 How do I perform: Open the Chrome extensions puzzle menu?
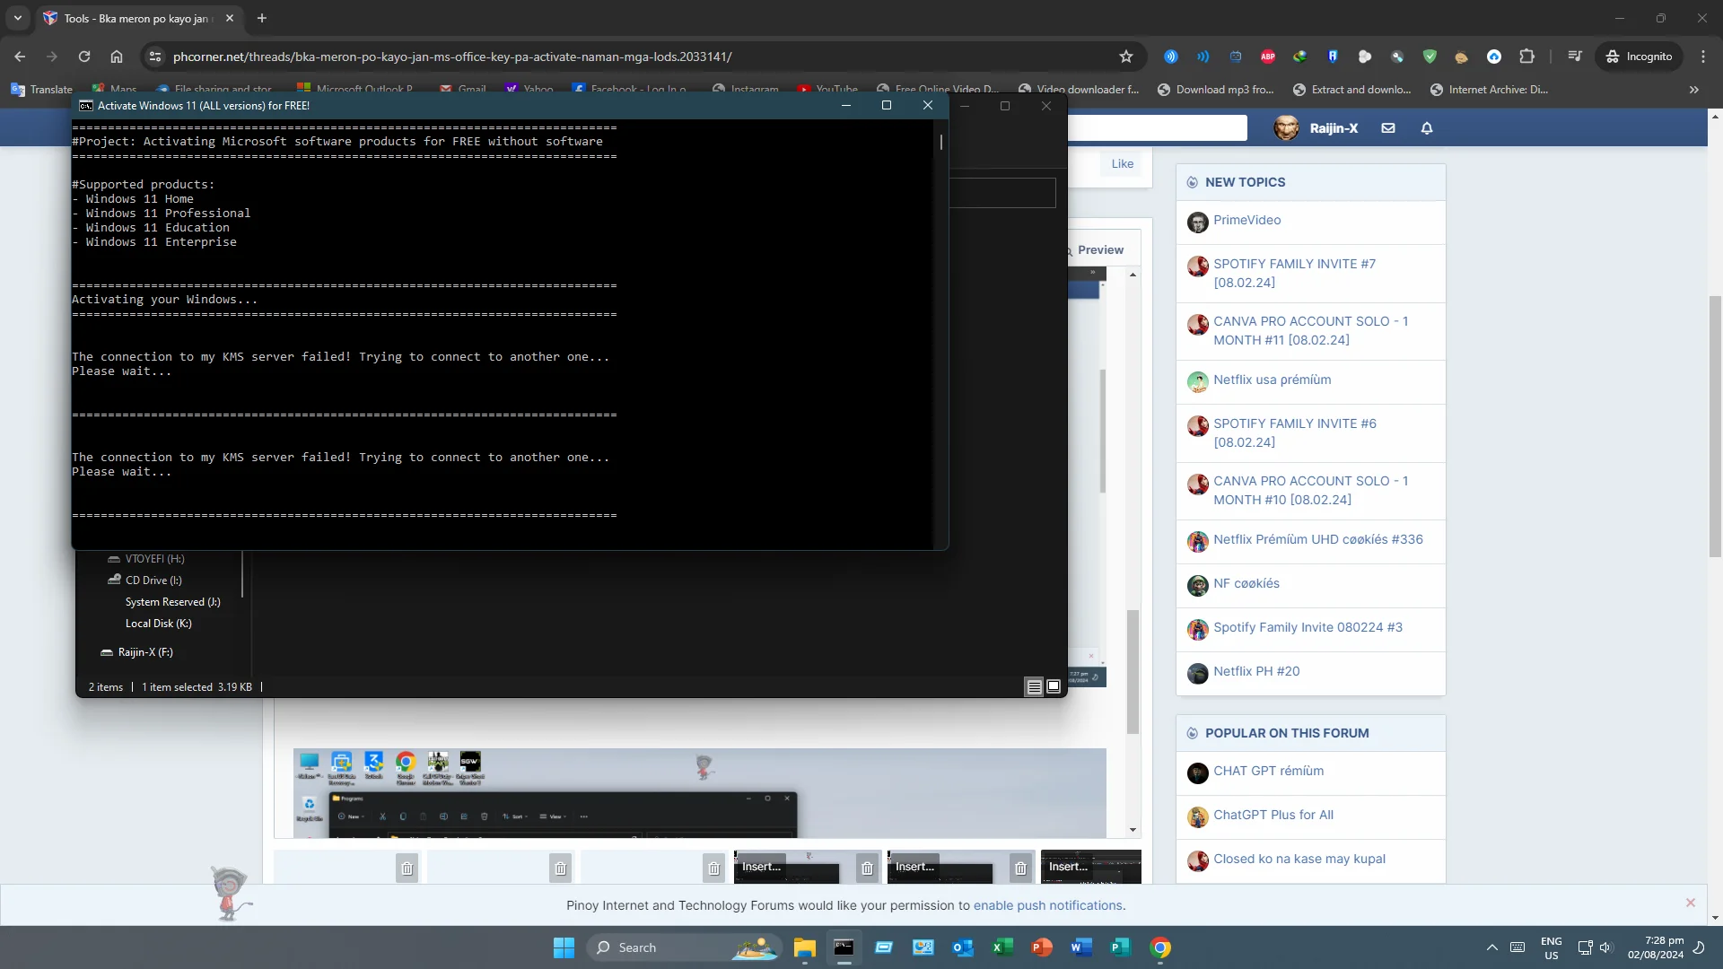coord(1526,57)
